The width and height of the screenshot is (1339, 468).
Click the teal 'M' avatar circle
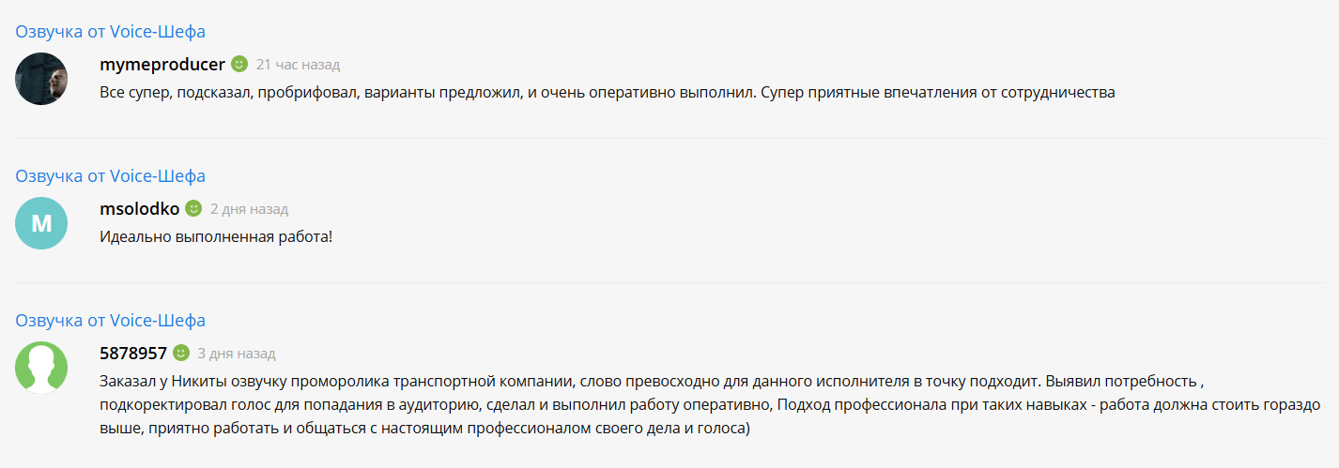point(41,223)
